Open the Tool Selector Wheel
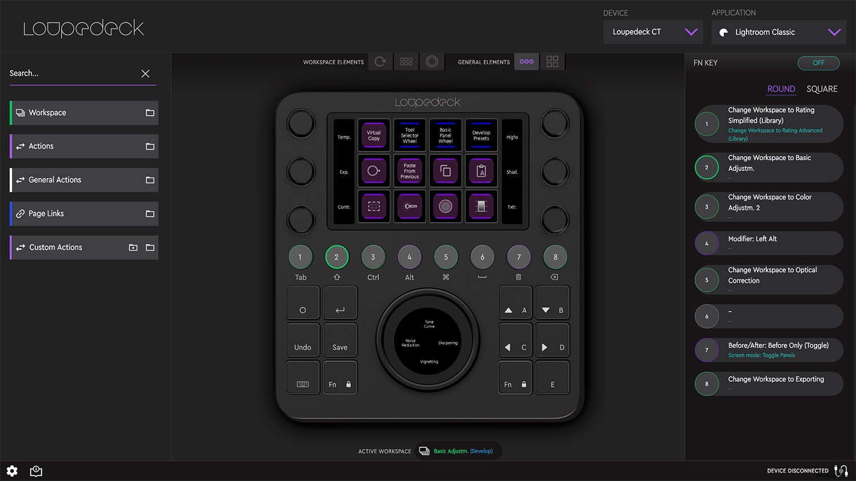 (410, 135)
